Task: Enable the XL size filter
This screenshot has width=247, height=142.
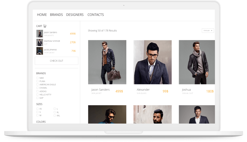Action: click(55, 112)
